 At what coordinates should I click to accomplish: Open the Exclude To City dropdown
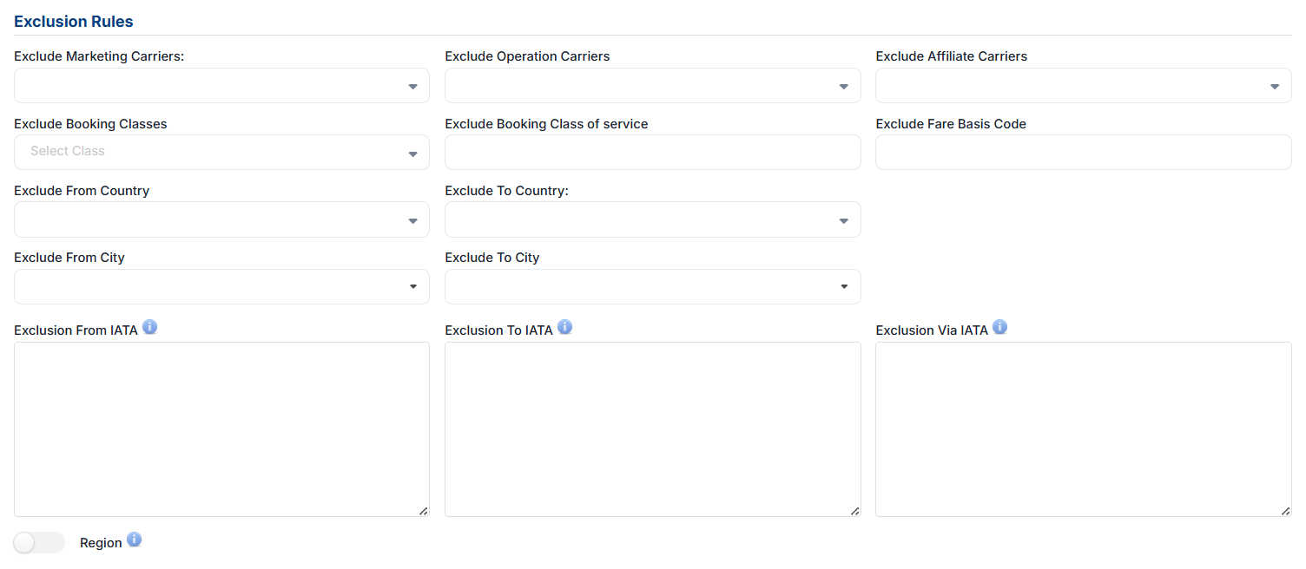[x=652, y=286]
